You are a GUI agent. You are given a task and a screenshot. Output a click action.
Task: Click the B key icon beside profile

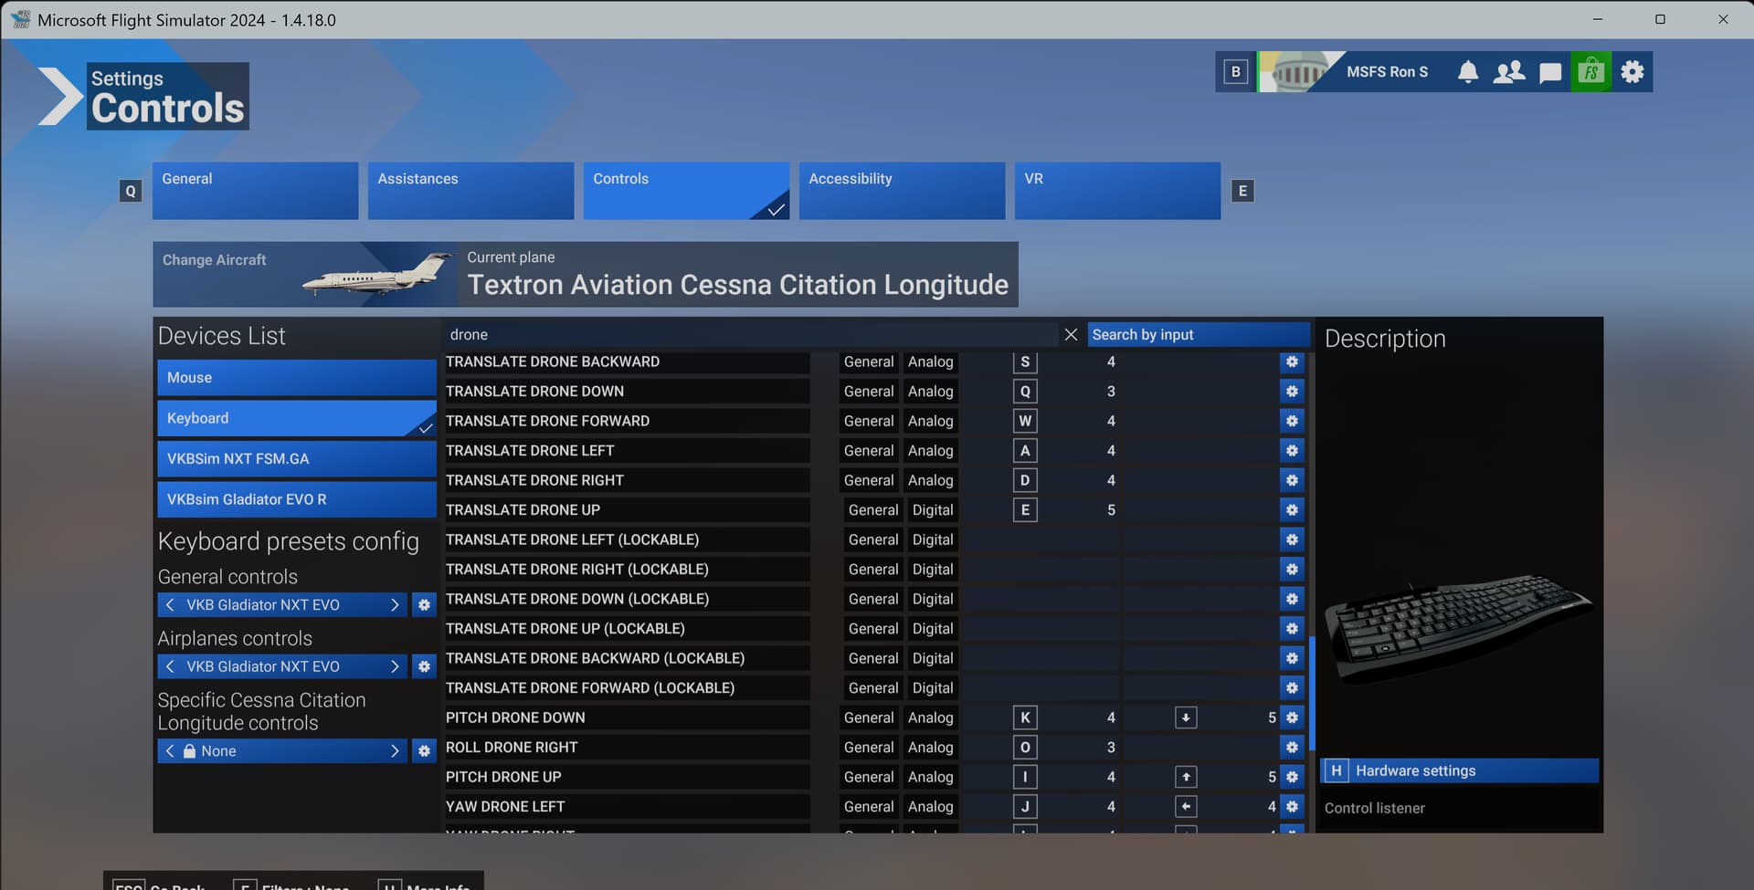click(x=1235, y=72)
